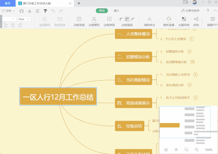This screenshot has height=154, width=218.
Task: Click the zoom out magnifier icon
Action: coord(186,150)
